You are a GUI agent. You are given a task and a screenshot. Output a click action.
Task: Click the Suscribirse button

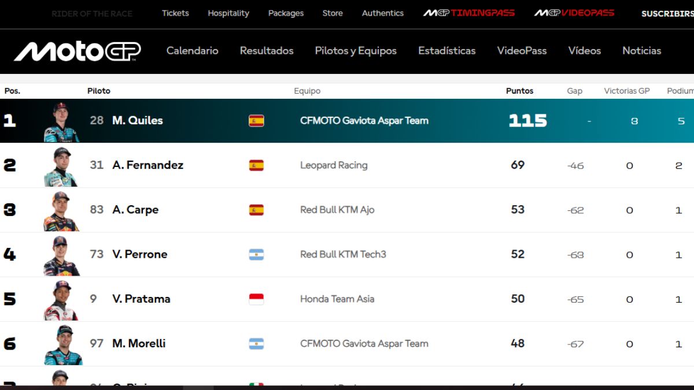pyautogui.click(x=668, y=13)
